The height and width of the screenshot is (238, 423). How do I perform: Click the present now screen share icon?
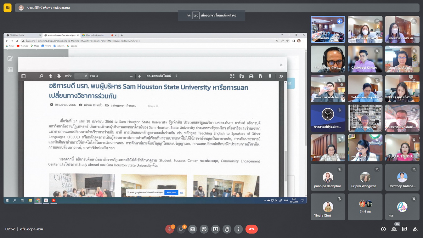216,229
